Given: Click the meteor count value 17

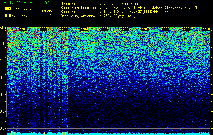Looking at the screenshot, I should 49,16.
